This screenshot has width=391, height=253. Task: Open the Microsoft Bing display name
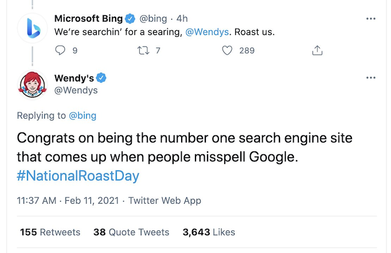pyautogui.click(x=87, y=18)
